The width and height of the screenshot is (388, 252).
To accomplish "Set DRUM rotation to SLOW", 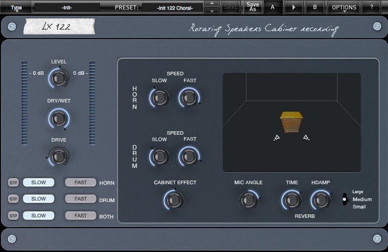I will [39, 199].
